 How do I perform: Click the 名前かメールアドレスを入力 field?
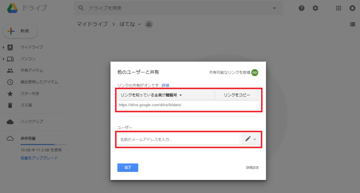(x=179, y=139)
